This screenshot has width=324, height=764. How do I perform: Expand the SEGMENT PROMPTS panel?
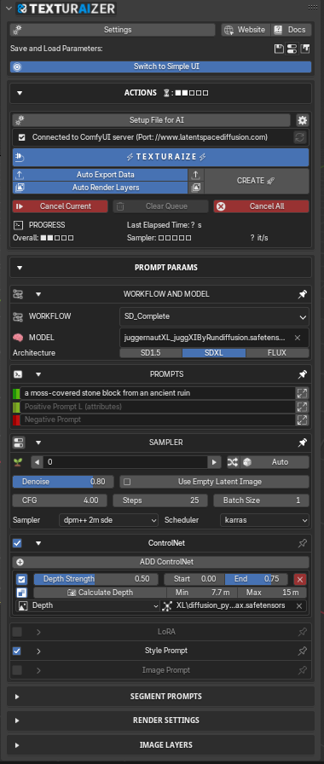point(17,697)
